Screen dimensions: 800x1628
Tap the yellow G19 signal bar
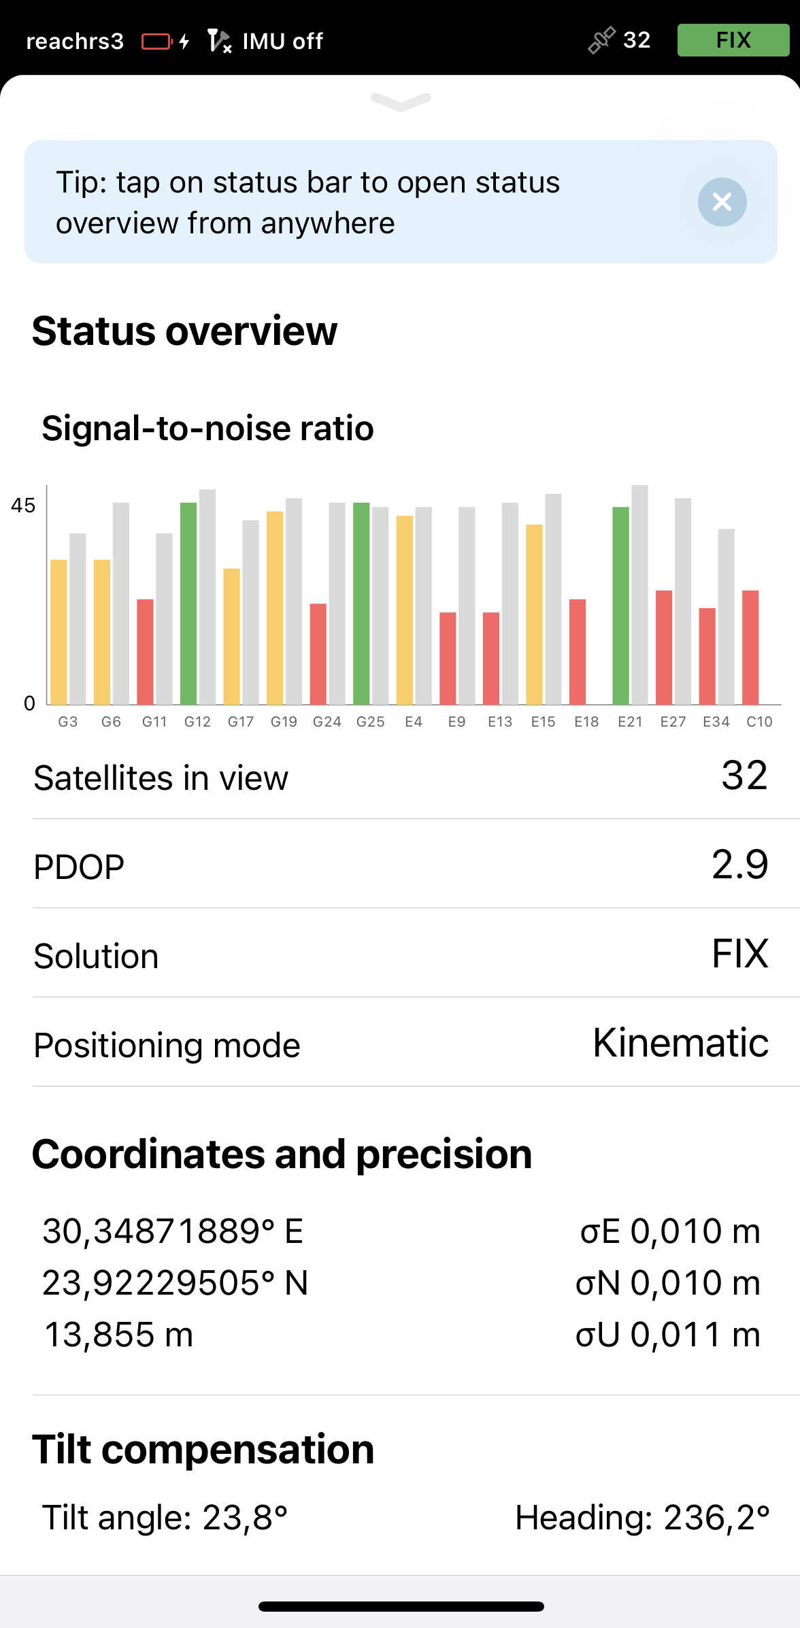(275, 608)
